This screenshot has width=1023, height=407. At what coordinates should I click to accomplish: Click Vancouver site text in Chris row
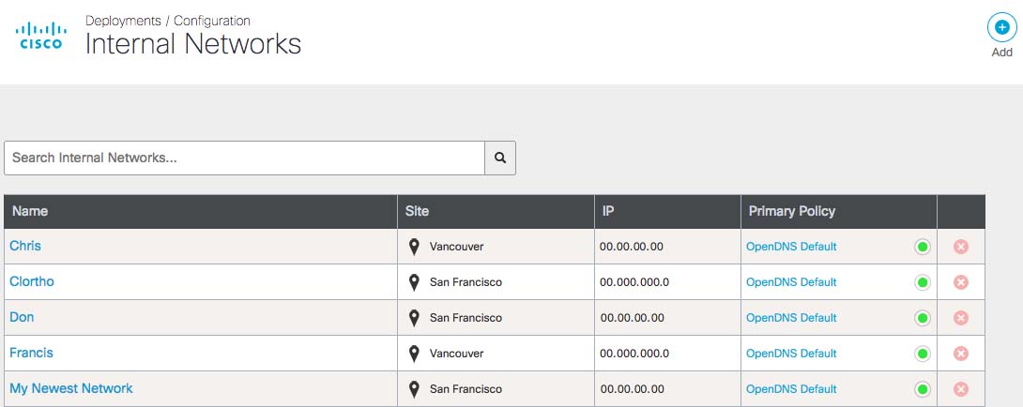coord(457,247)
